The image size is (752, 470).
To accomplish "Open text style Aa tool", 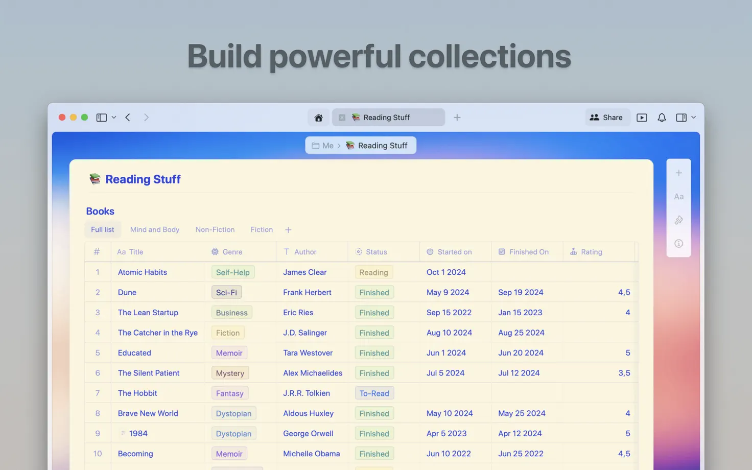I will tap(678, 197).
